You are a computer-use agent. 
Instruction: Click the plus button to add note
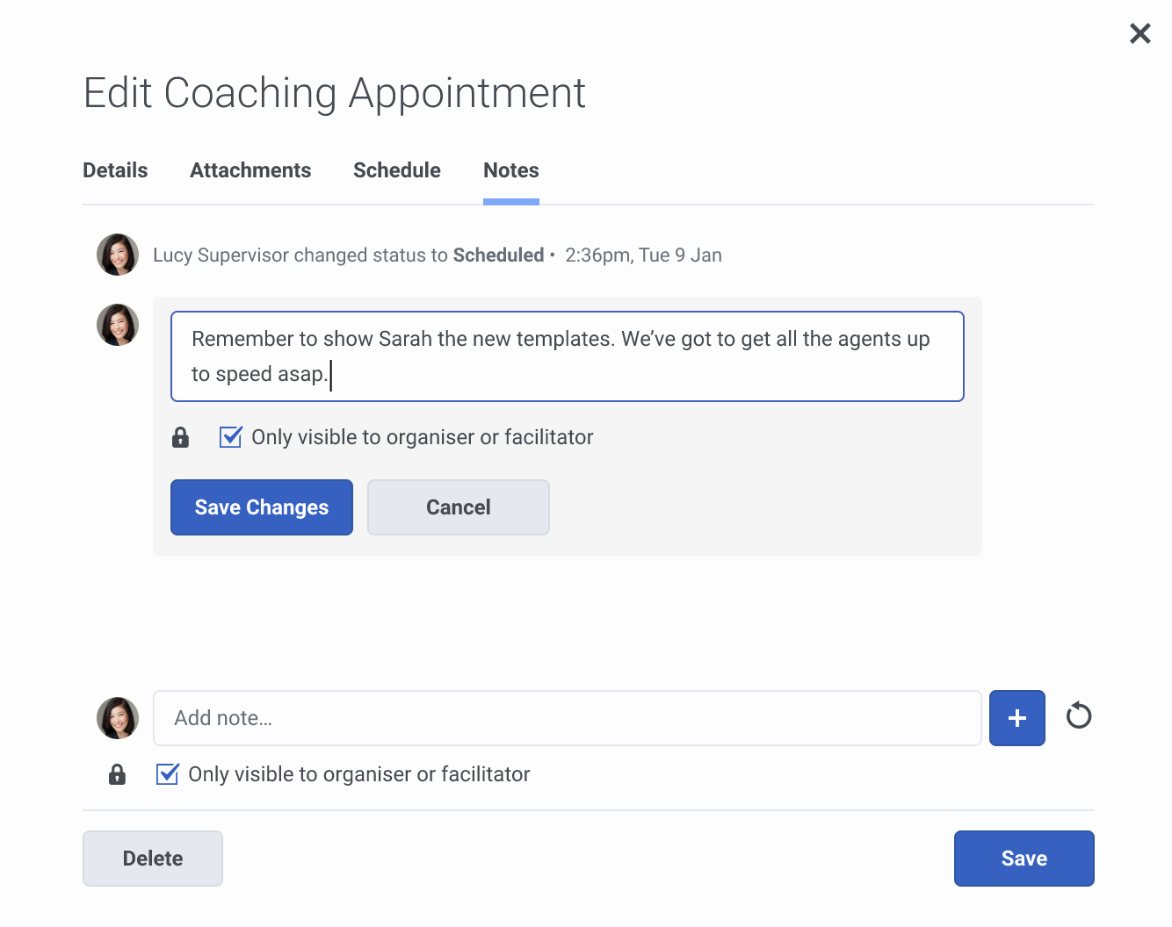coord(1016,718)
